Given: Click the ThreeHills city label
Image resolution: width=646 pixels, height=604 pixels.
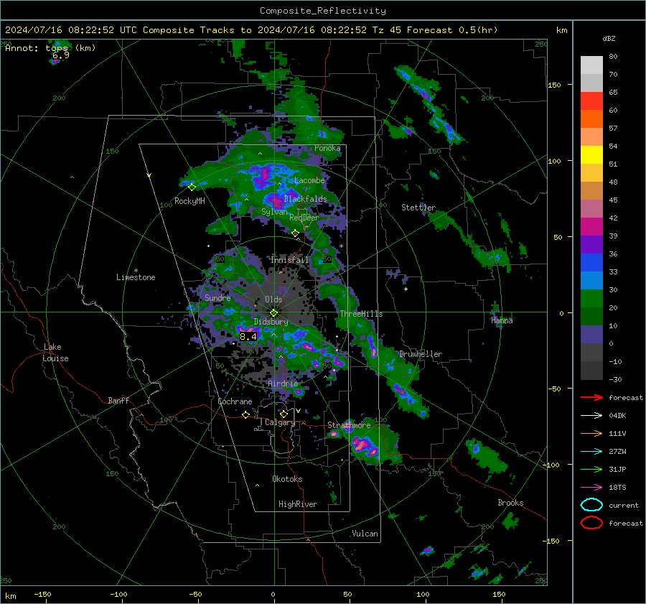Looking at the screenshot, I should pyautogui.click(x=361, y=314).
